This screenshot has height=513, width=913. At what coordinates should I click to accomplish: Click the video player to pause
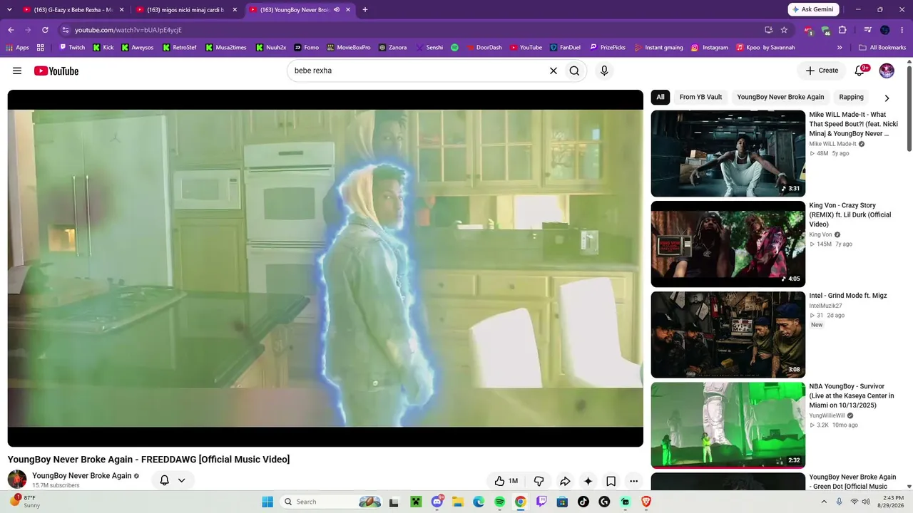coord(325,268)
